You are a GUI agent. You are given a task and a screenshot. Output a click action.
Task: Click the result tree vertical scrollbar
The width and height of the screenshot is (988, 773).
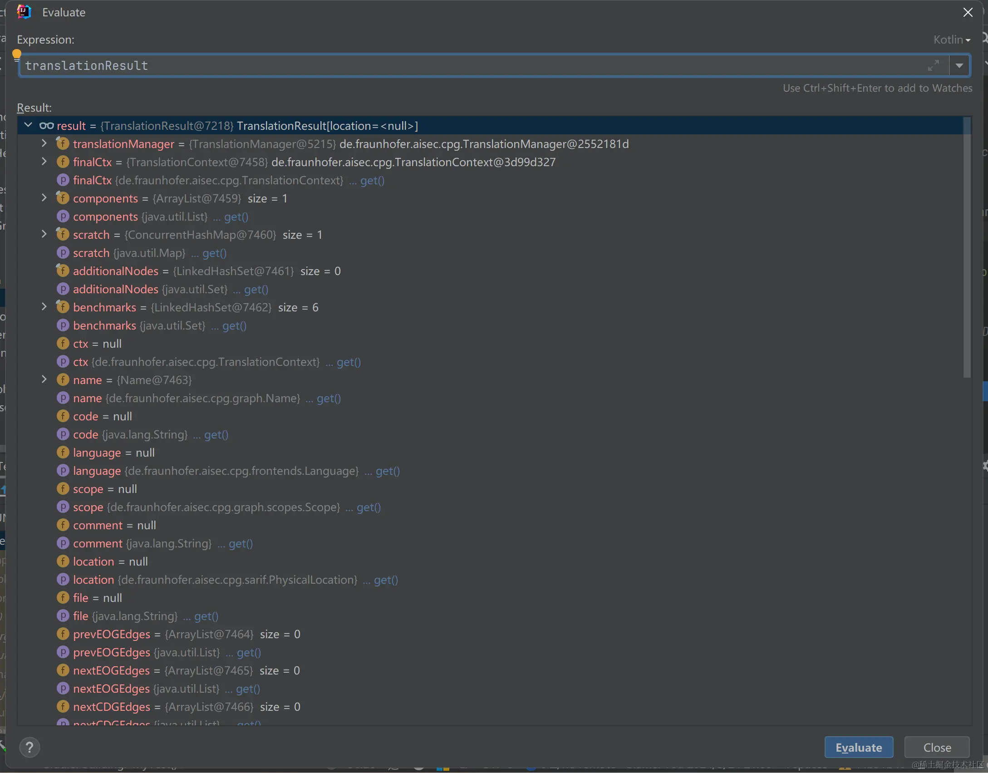(967, 247)
